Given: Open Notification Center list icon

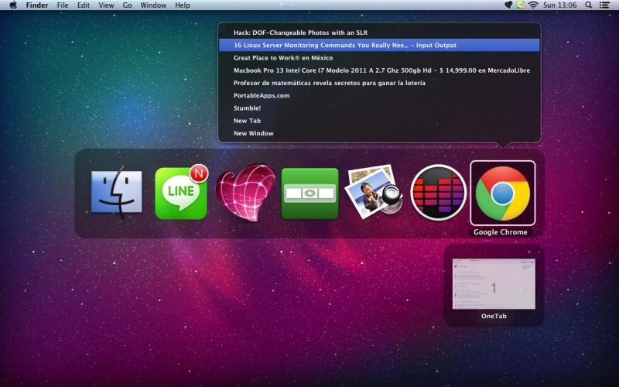Looking at the screenshot, I should click(x=606, y=5).
